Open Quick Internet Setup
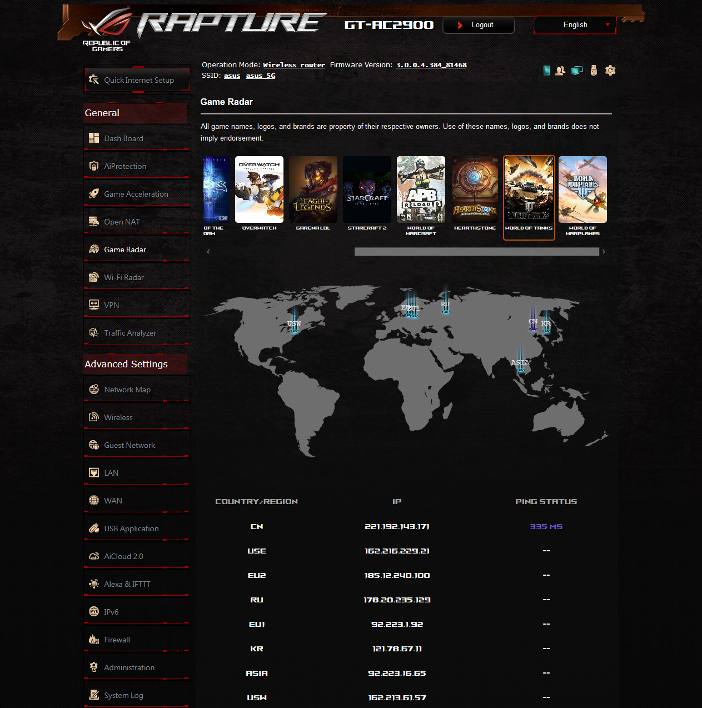This screenshot has width=702, height=708. pos(137,80)
